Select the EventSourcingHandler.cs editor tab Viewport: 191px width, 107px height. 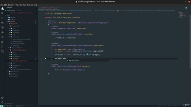click(x=48, y=8)
